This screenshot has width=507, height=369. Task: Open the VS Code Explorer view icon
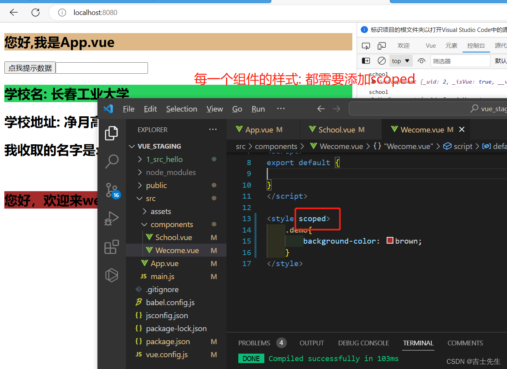click(112, 133)
